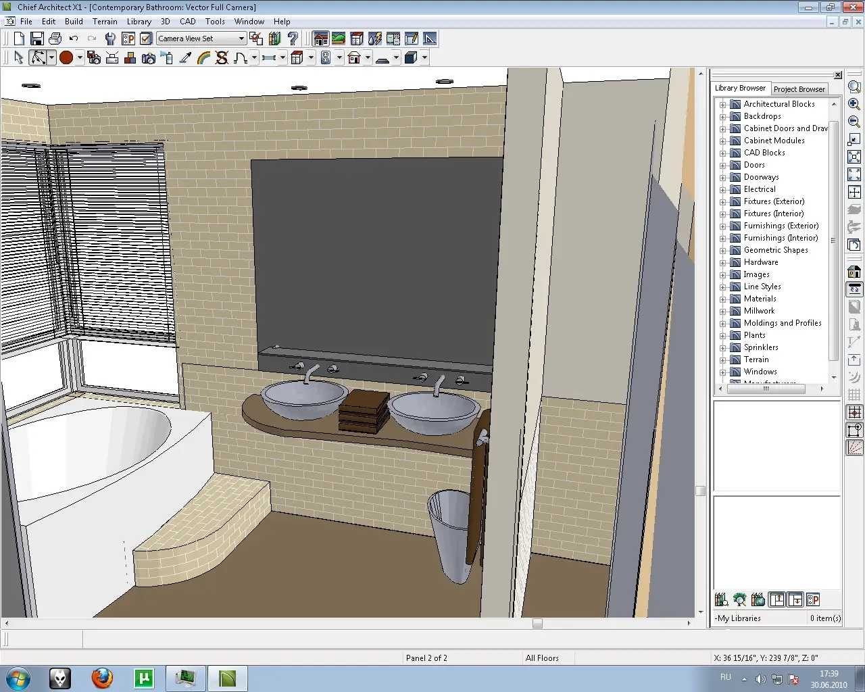865x692 pixels.
Task: Toggle the library preview pane up button
Action: pyautogui.click(x=777, y=599)
